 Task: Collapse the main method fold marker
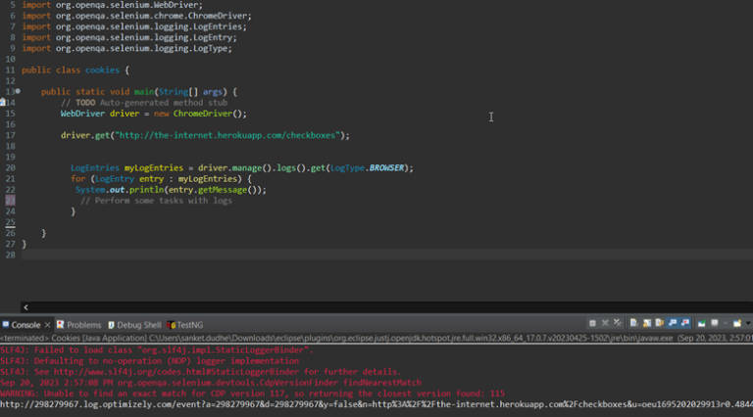click(18, 91)
